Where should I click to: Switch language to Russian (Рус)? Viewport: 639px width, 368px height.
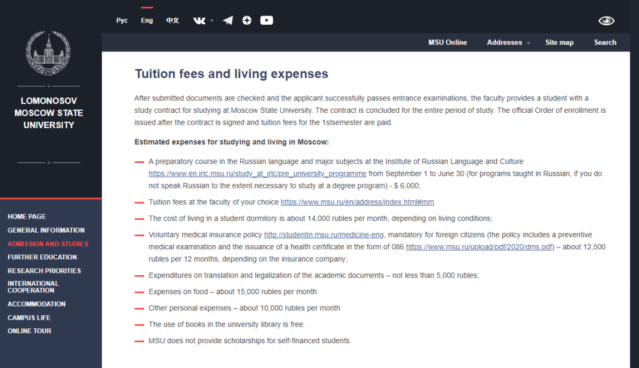122,21
